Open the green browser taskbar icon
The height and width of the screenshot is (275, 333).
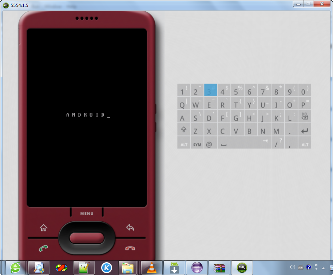pyautogui.click(x=16, y=268)
